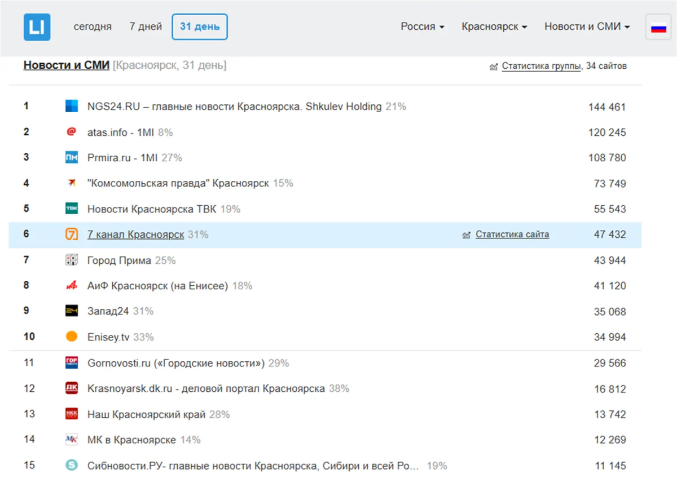Select the 31 день period tab

[200, 26]
